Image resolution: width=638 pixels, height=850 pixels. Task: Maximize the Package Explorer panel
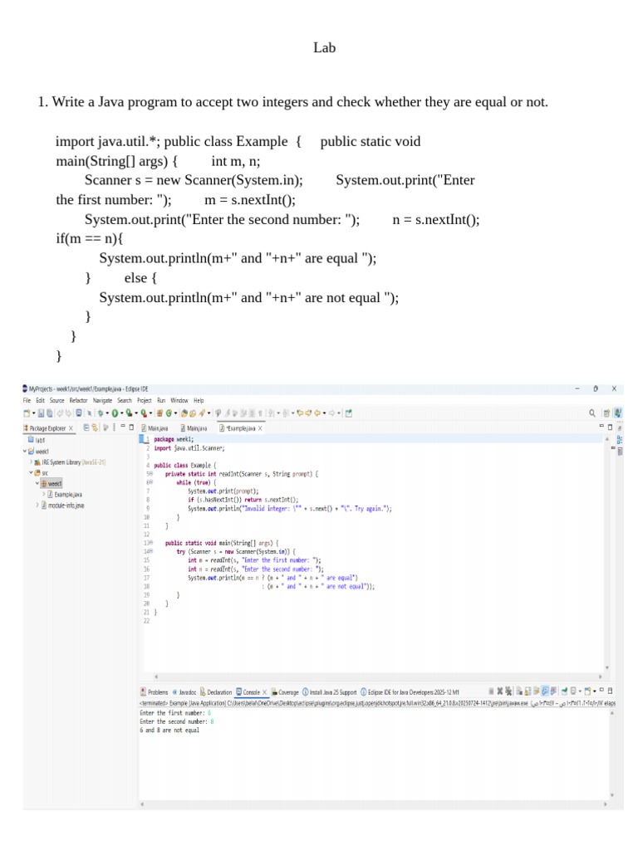point(131,427)
